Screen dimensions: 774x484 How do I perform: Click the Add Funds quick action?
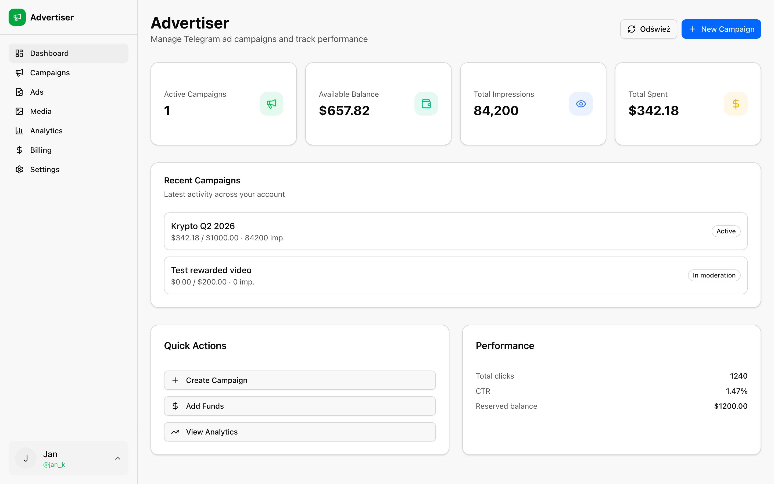click(x=300, y=406)
